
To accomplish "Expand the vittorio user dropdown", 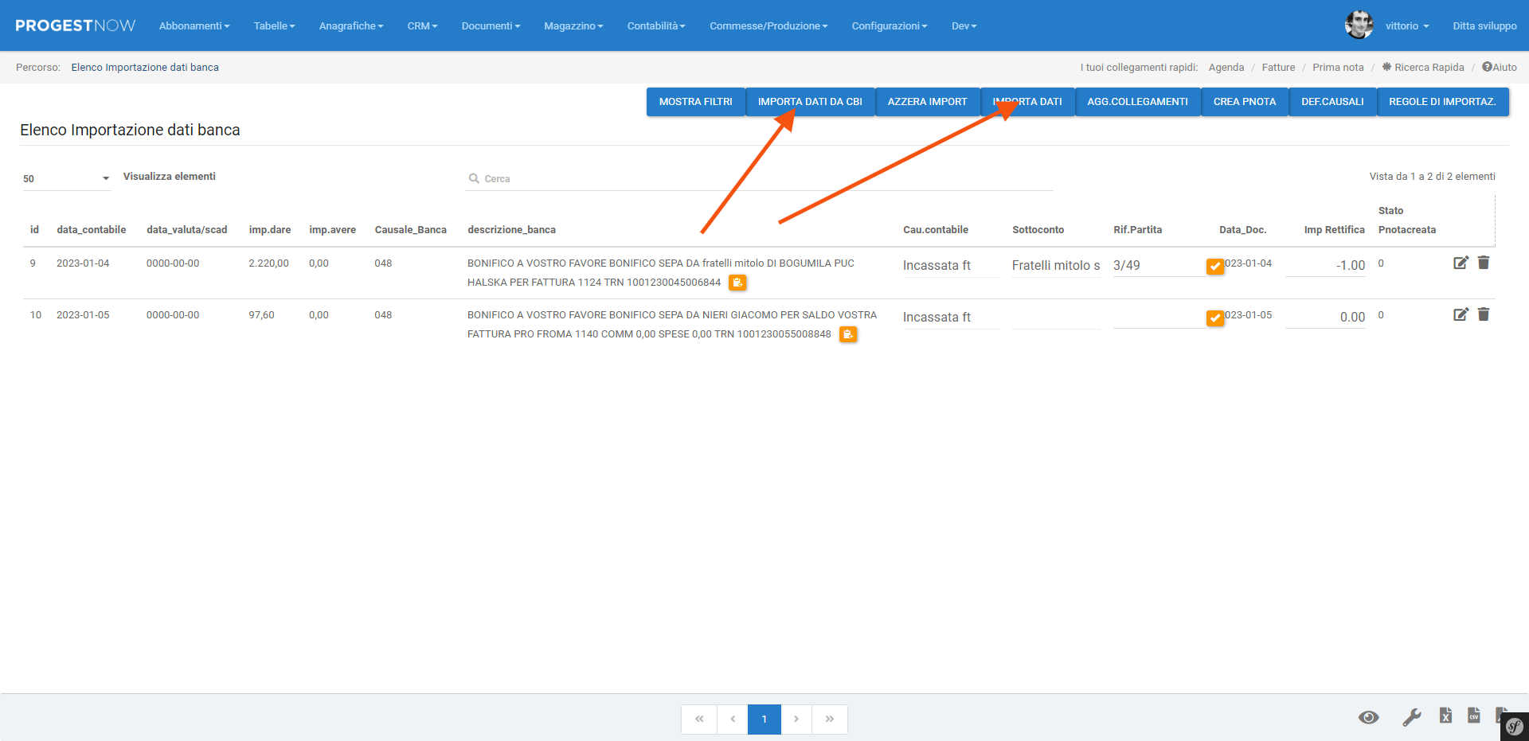I will (x=1406, y=25).
